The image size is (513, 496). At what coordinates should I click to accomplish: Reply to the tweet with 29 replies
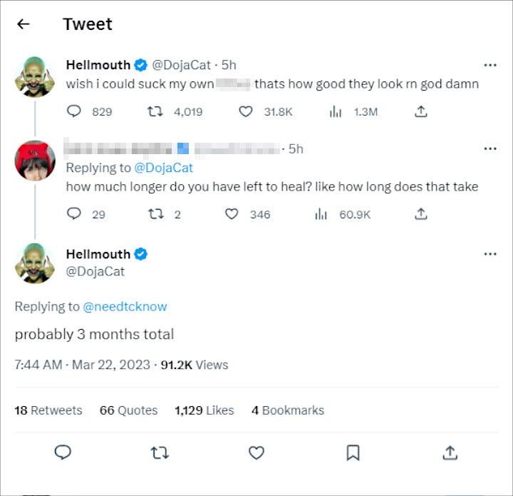[74, 213]
